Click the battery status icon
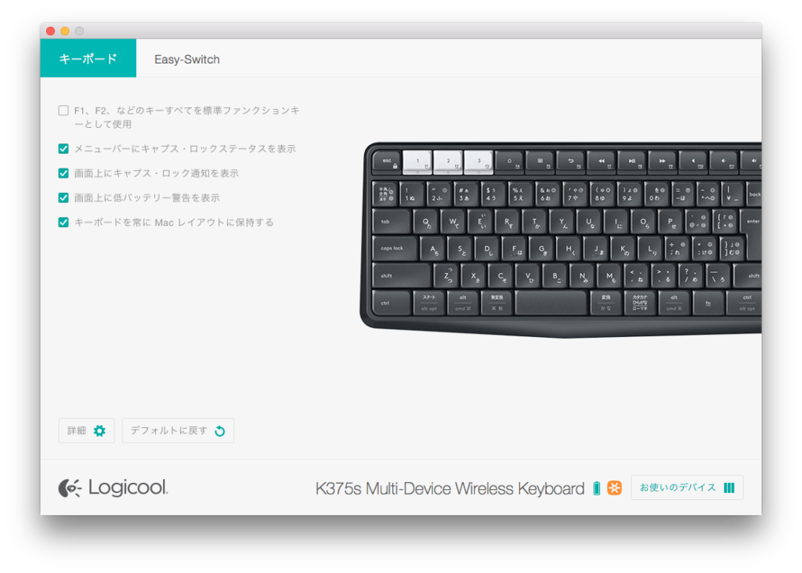The image size is (802, 573). point(596,488)
